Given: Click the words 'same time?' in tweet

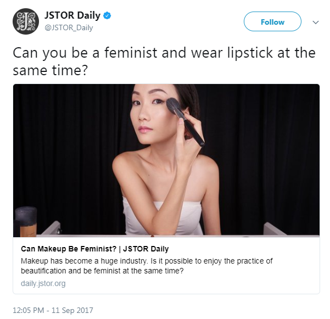Looking at the screenshot, I should tap(50, 70).
